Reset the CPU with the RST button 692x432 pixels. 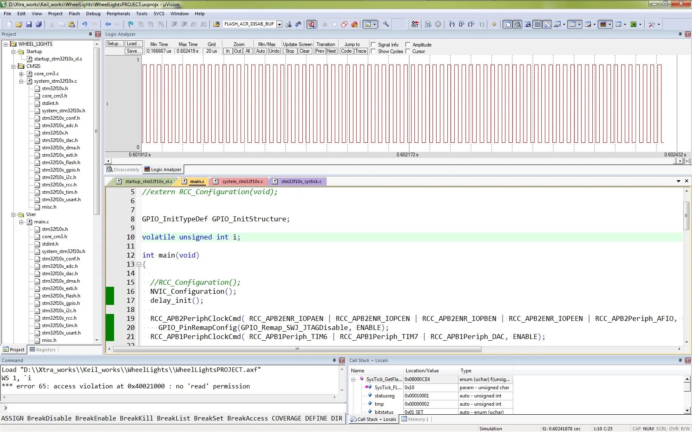click(x=415, y=24)
